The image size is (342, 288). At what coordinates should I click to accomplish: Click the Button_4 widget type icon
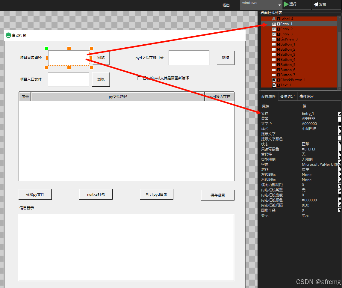click(x=274, y=60)
